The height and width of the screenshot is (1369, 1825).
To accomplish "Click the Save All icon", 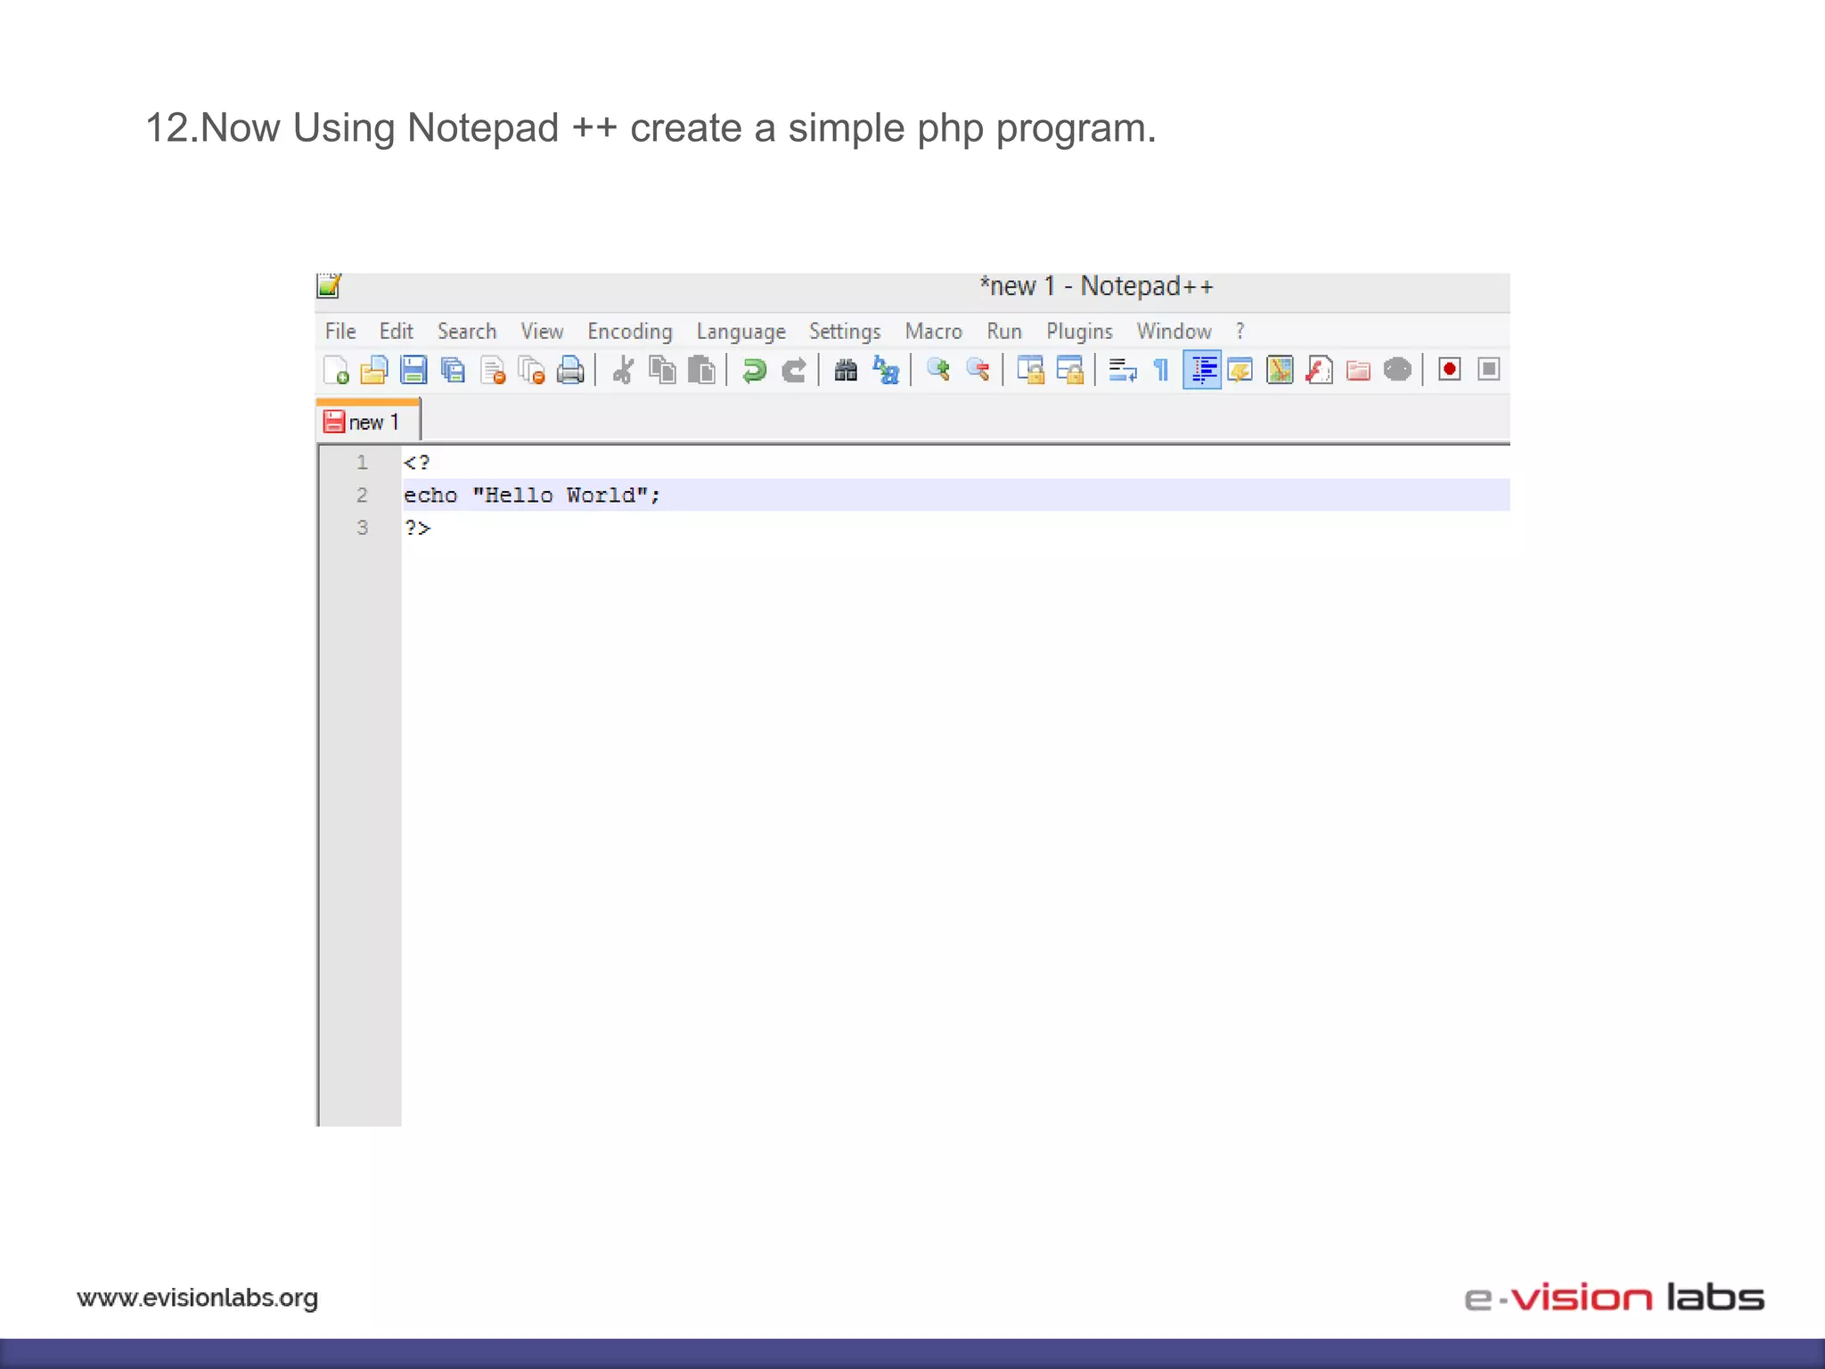I will click(453, 370).
